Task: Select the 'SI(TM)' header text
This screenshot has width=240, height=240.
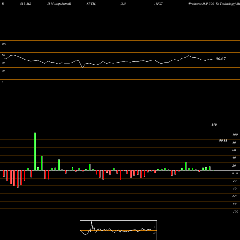Action: point(91,4)
